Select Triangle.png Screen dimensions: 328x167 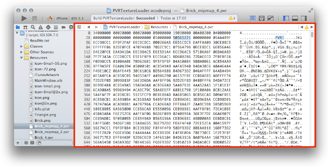click(x=45, y=115)
